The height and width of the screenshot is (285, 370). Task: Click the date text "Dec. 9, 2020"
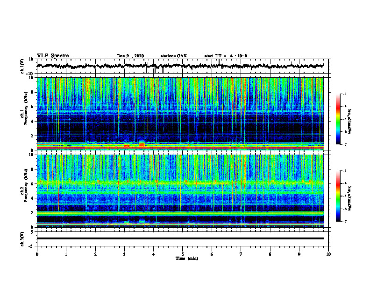130,56
